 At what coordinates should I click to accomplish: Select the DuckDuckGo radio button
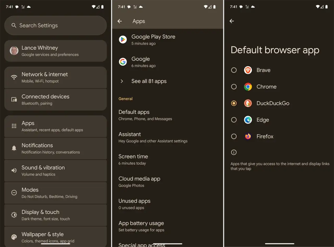coord(234,103)
